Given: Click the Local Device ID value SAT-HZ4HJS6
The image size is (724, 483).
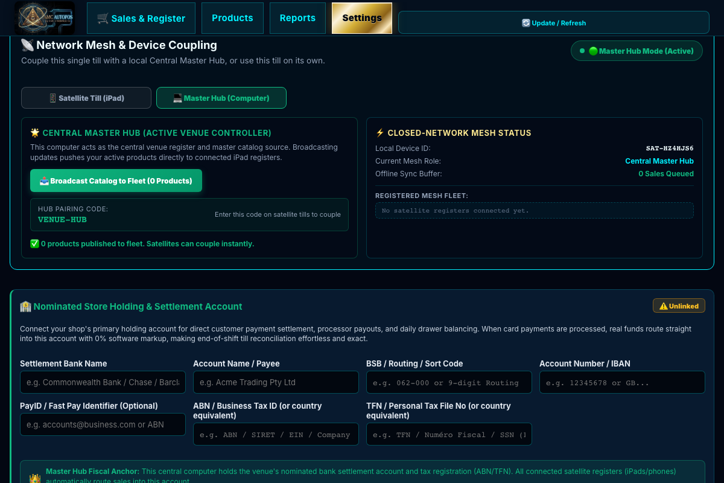Looking at the screenshot, I should [670, 148].
